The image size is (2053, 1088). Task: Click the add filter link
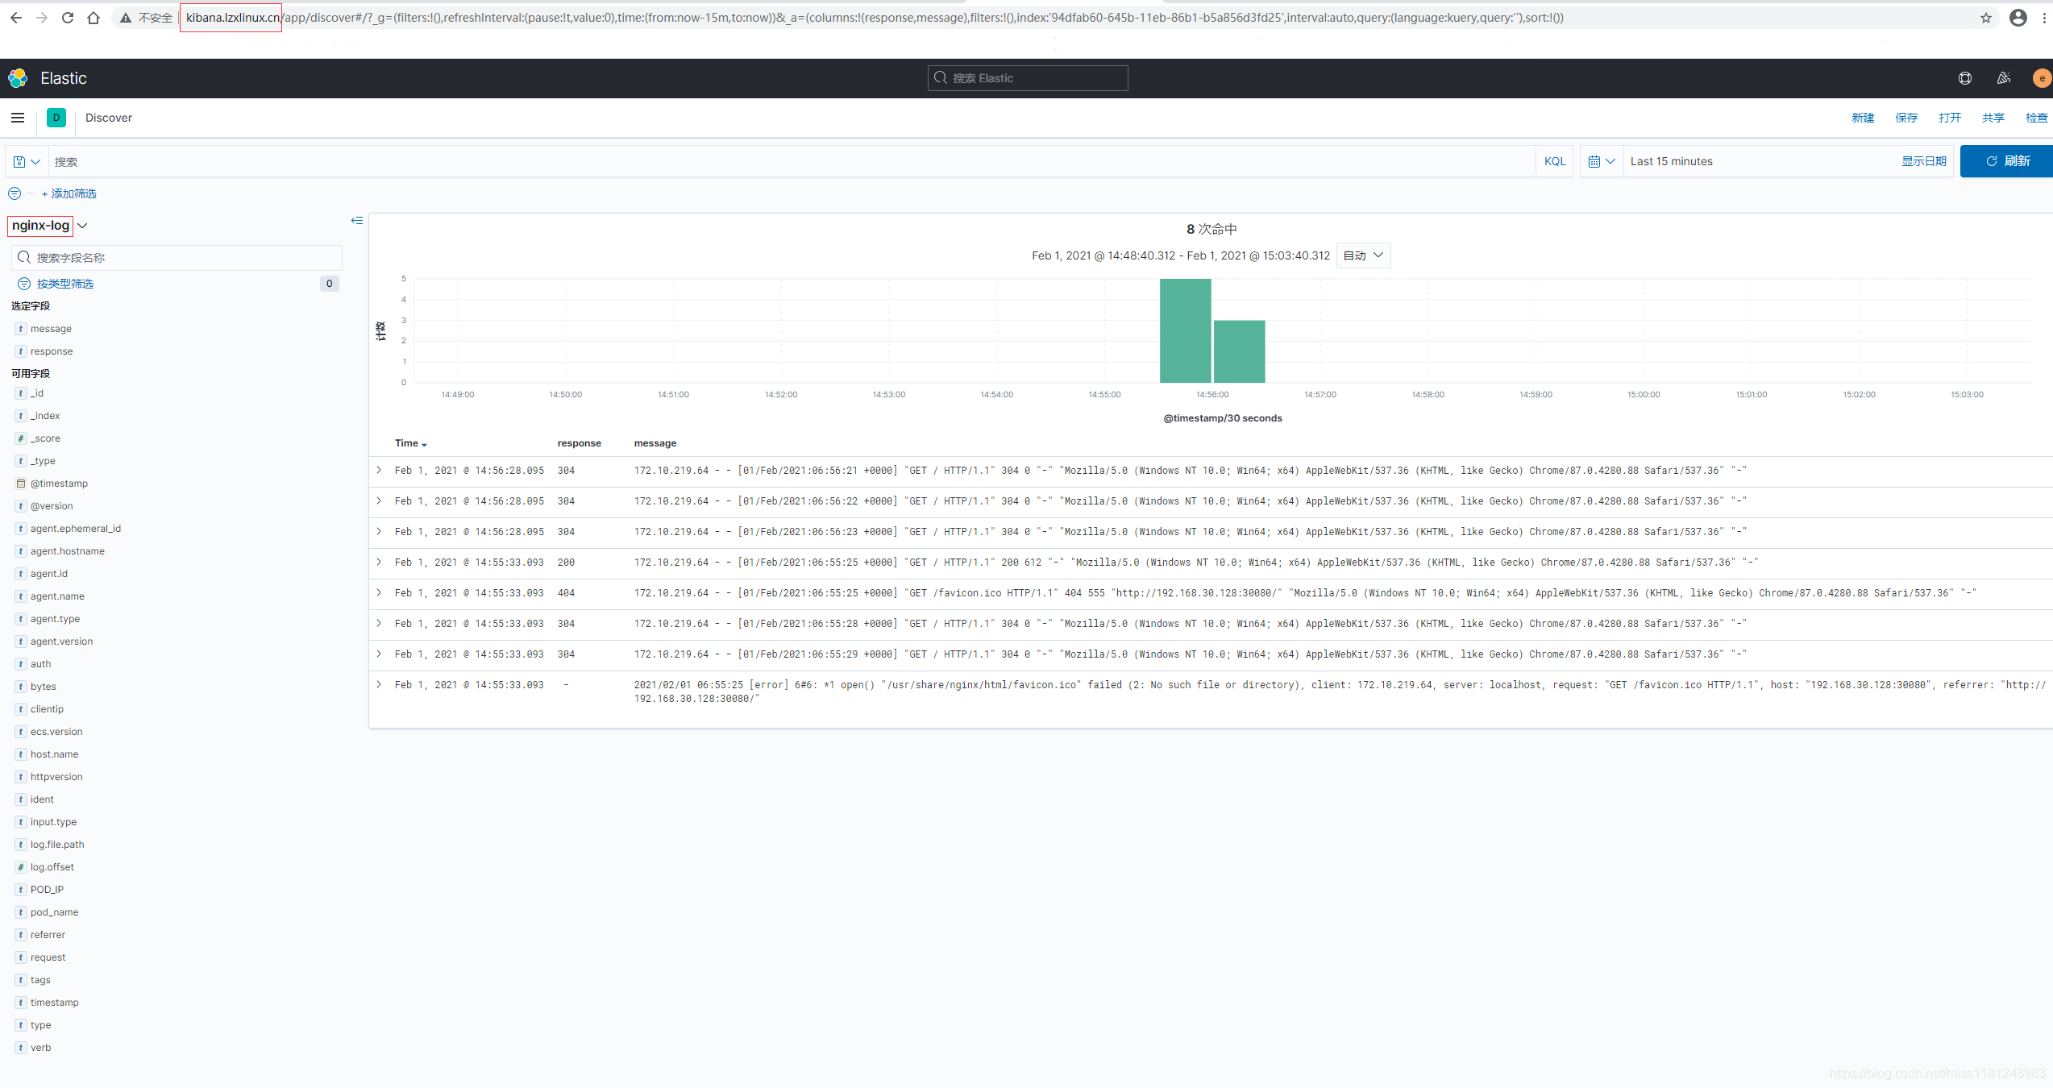pyautogui.click(x=69, y=194)
